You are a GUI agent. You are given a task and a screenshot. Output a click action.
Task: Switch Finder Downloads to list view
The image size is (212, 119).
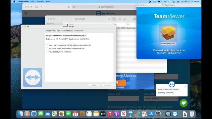click(114, 19)
